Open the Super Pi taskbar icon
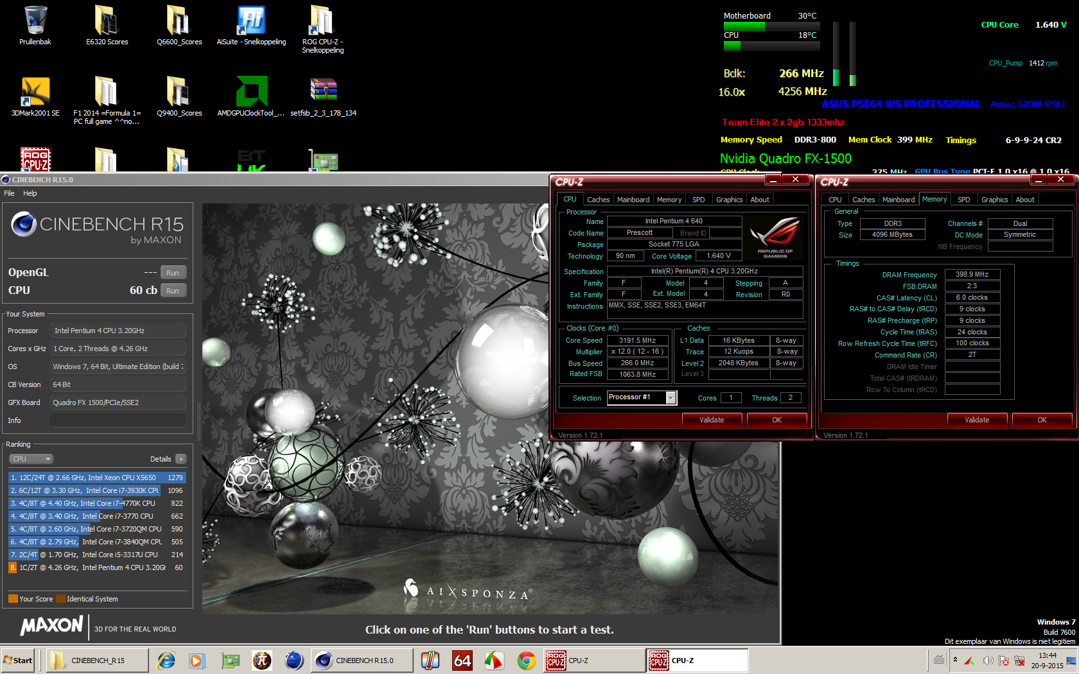 coord(262,660)
